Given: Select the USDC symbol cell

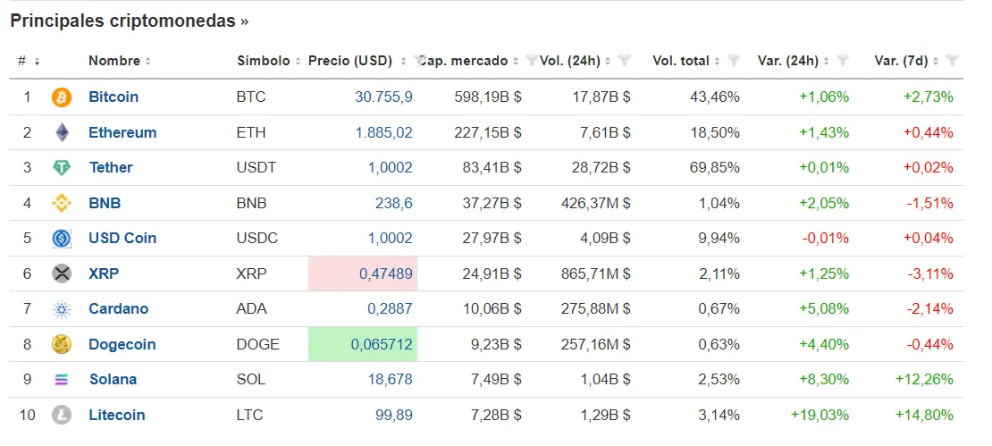Looking at the screenshot, I should [256, 239].
